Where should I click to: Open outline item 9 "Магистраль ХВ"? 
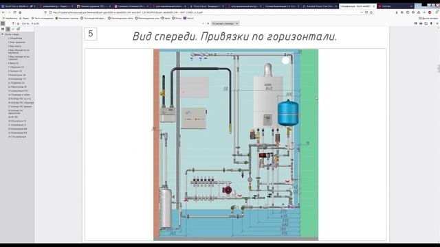pyautogui.click(x=16, y=75)
